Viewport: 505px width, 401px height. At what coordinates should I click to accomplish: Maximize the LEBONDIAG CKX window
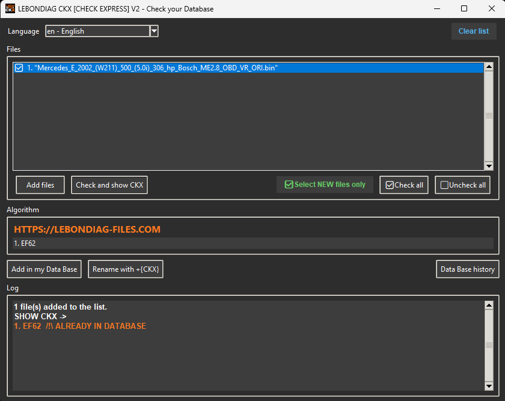tap(464, 8)
